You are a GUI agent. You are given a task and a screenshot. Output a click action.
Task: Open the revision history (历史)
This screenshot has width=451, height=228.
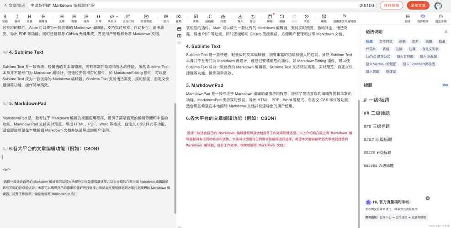(x=307, y=18)
